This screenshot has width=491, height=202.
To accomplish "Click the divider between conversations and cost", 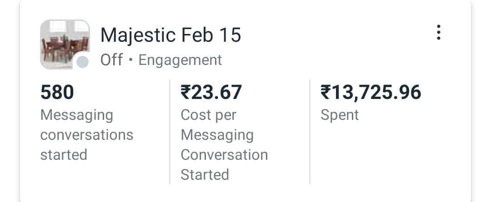I will 170,132.
